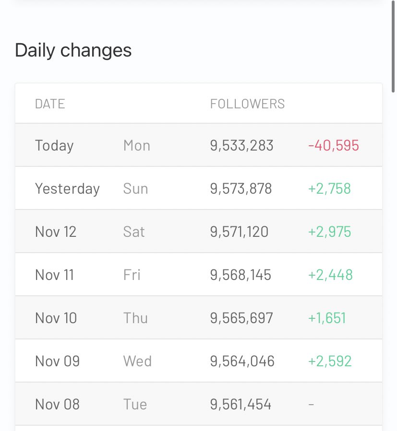This screenshot has height=431, width=397.
Task: Click the DATE column header
Action: point(50,104)
